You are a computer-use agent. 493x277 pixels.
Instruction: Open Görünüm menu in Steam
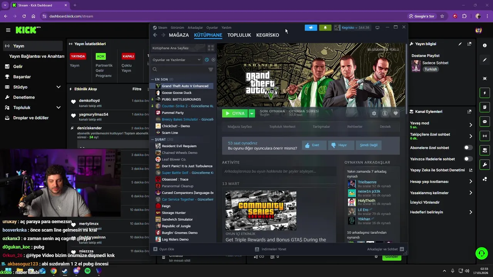pos(177,28)
